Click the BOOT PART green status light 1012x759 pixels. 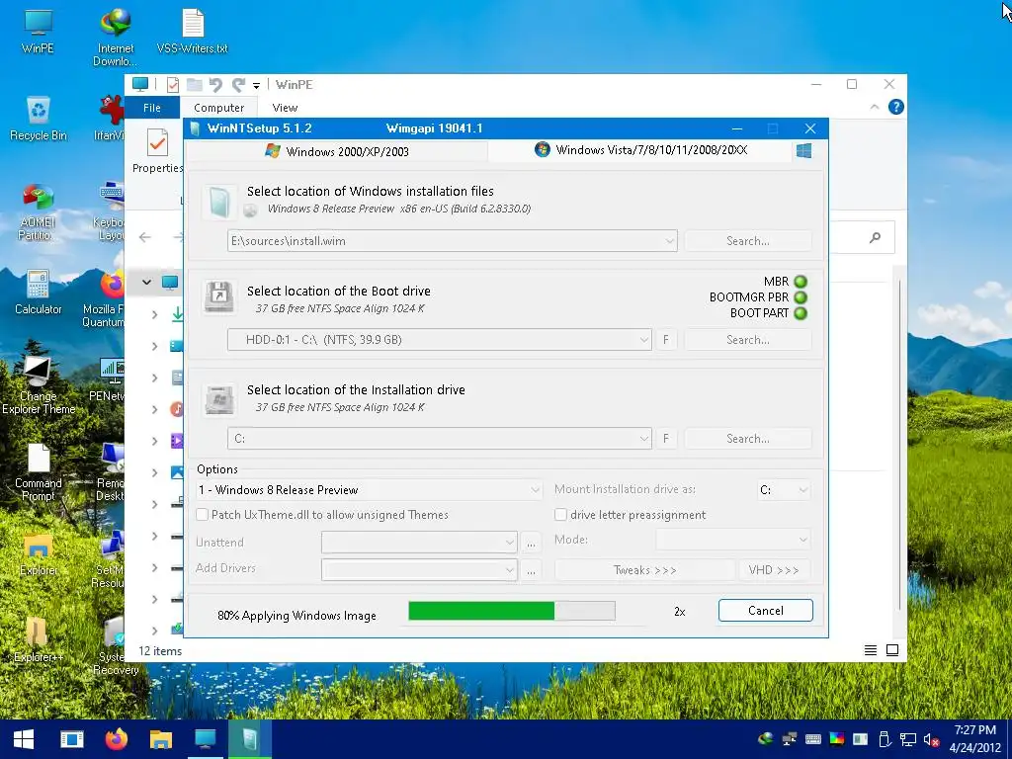coord(801,313)
